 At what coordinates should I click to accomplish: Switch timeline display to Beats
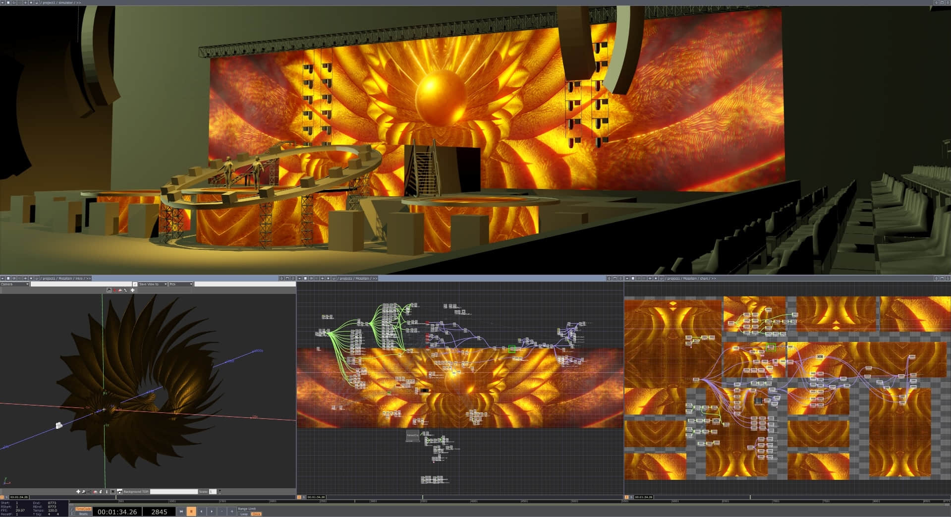coord(83,514)
